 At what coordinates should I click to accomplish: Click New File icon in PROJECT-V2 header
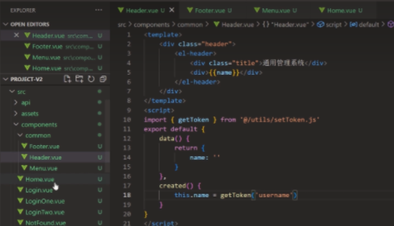(x=67, y=79)
